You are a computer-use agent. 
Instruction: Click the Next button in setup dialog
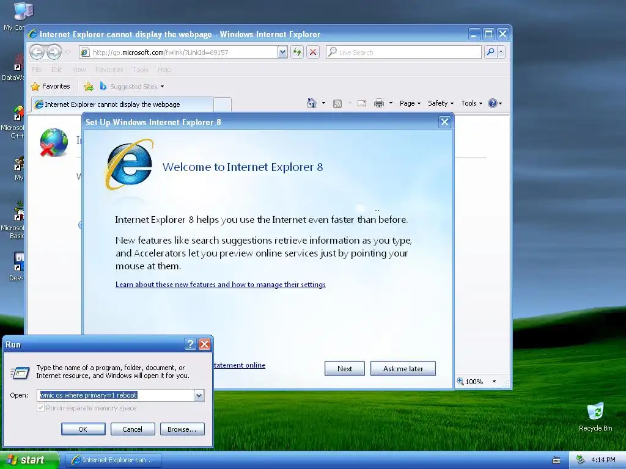(x=345, y=368)
